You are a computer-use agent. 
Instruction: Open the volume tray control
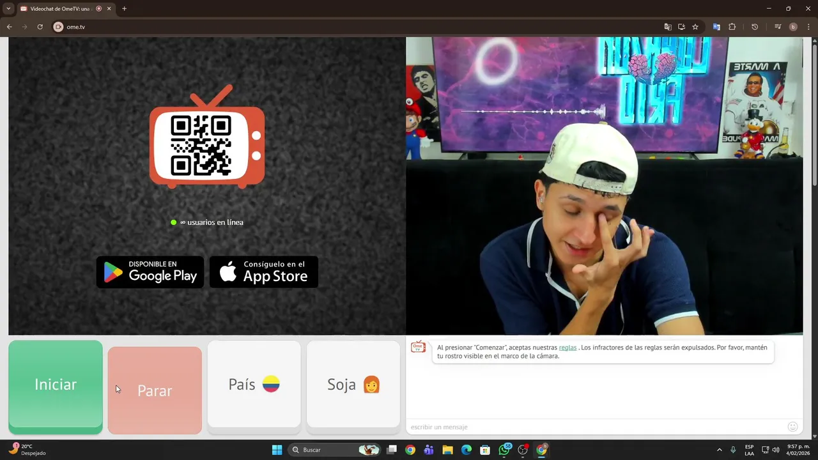(776, 450)
